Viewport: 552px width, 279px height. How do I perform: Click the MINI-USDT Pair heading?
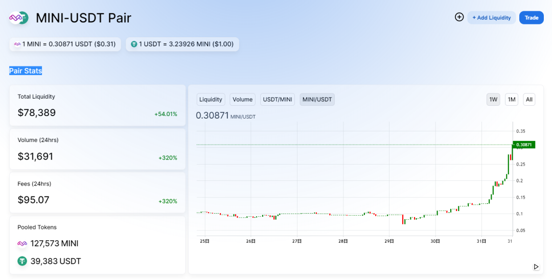tap(83, 18)
